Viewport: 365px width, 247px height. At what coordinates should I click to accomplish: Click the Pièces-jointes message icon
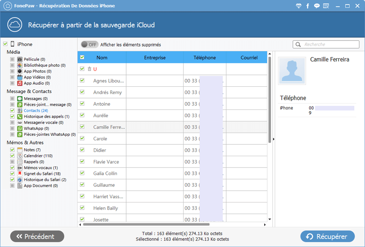coord(20,105)
